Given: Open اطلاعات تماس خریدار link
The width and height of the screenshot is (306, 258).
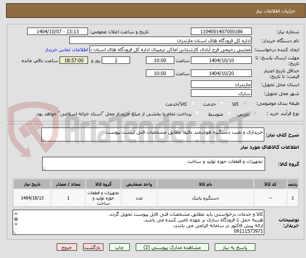Looking at the screenshot, I should (67, 50).
